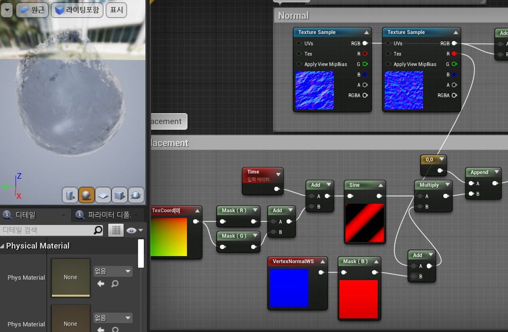
Task: Select the Normal comment box title
Action: point(294,16)
